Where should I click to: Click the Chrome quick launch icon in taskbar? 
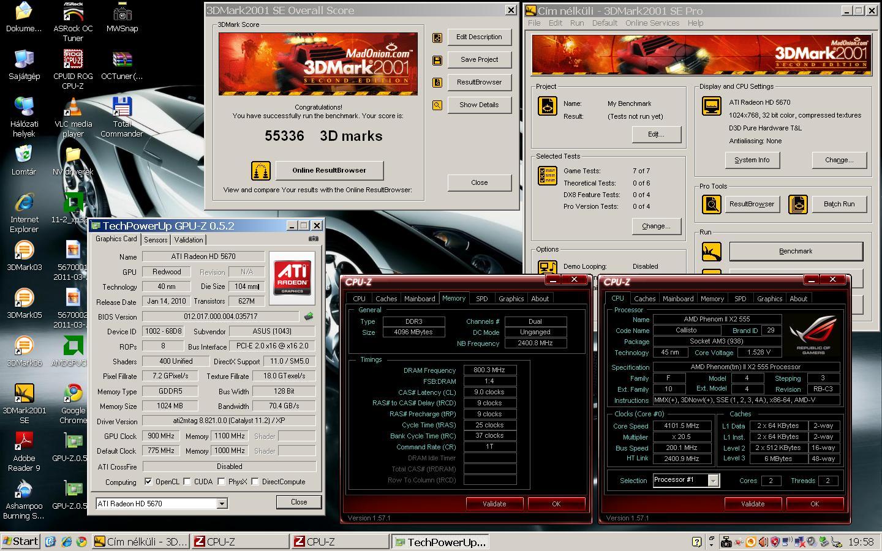(81, 542)
